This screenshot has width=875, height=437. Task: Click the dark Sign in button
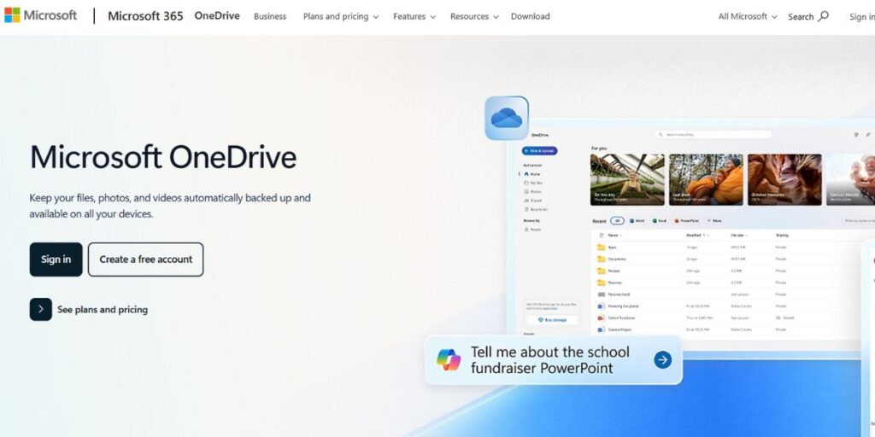coord(56,259)
